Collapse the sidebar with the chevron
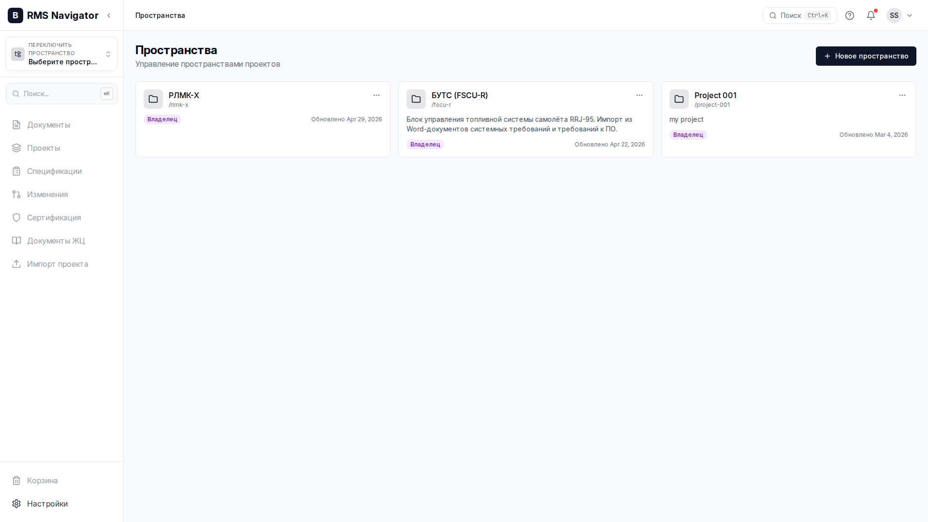 (109, 15)
